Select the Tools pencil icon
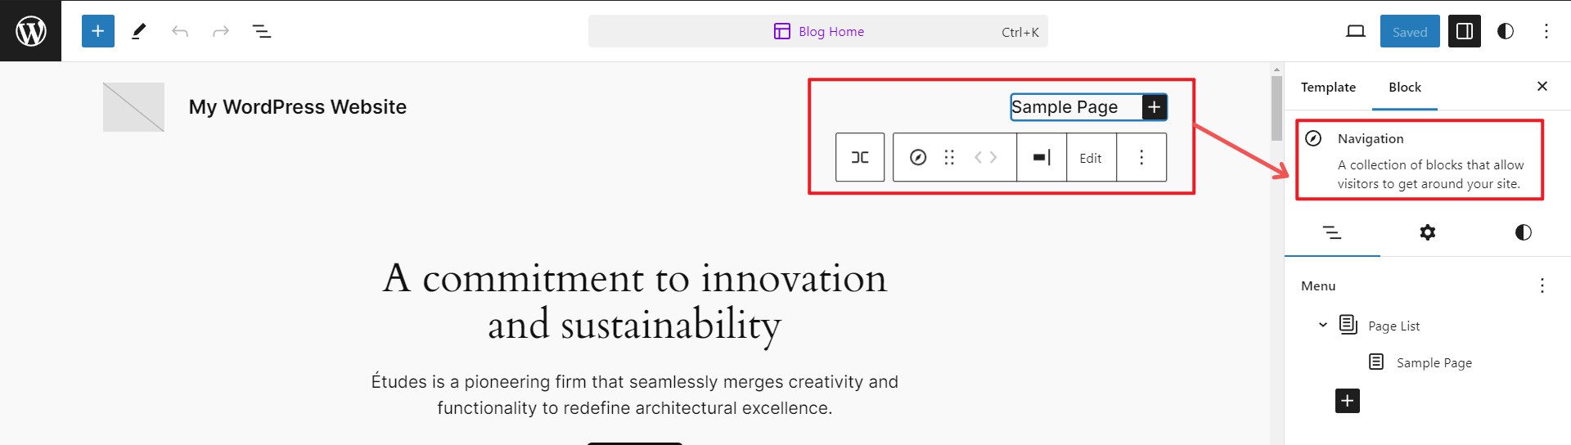Screen dimensions: 1571x445 tap(139, 31)
